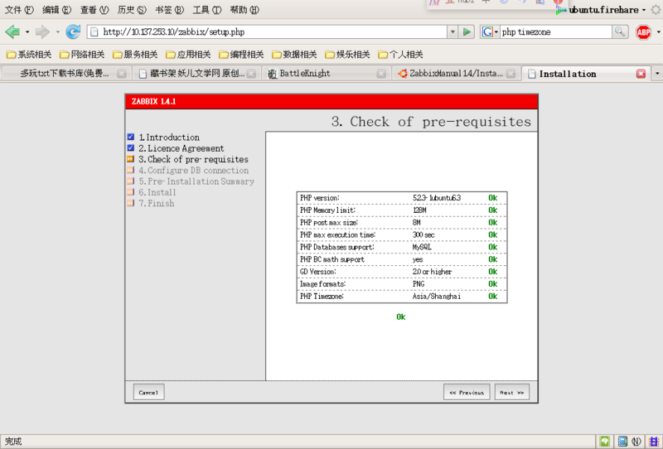Open the 书签 (B) menu
The height and width of the screenshot is (449, 663).
click(x=170, y=10)
